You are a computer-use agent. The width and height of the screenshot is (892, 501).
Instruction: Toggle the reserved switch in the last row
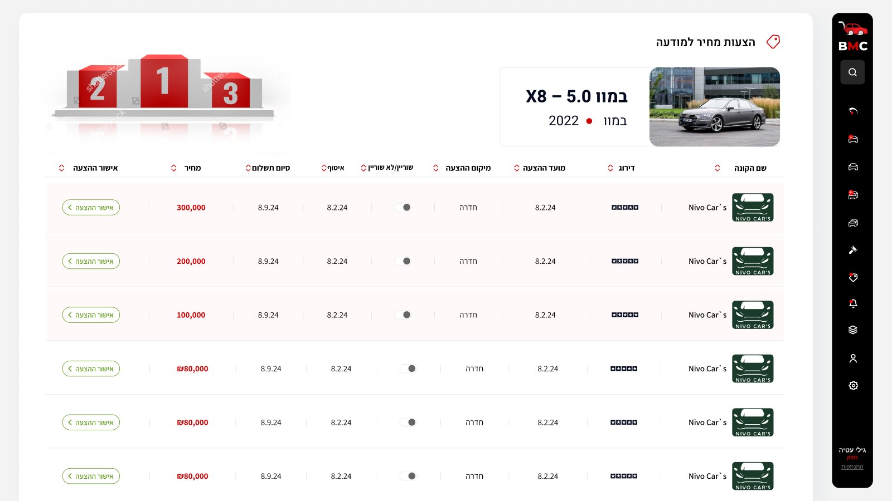408,476
